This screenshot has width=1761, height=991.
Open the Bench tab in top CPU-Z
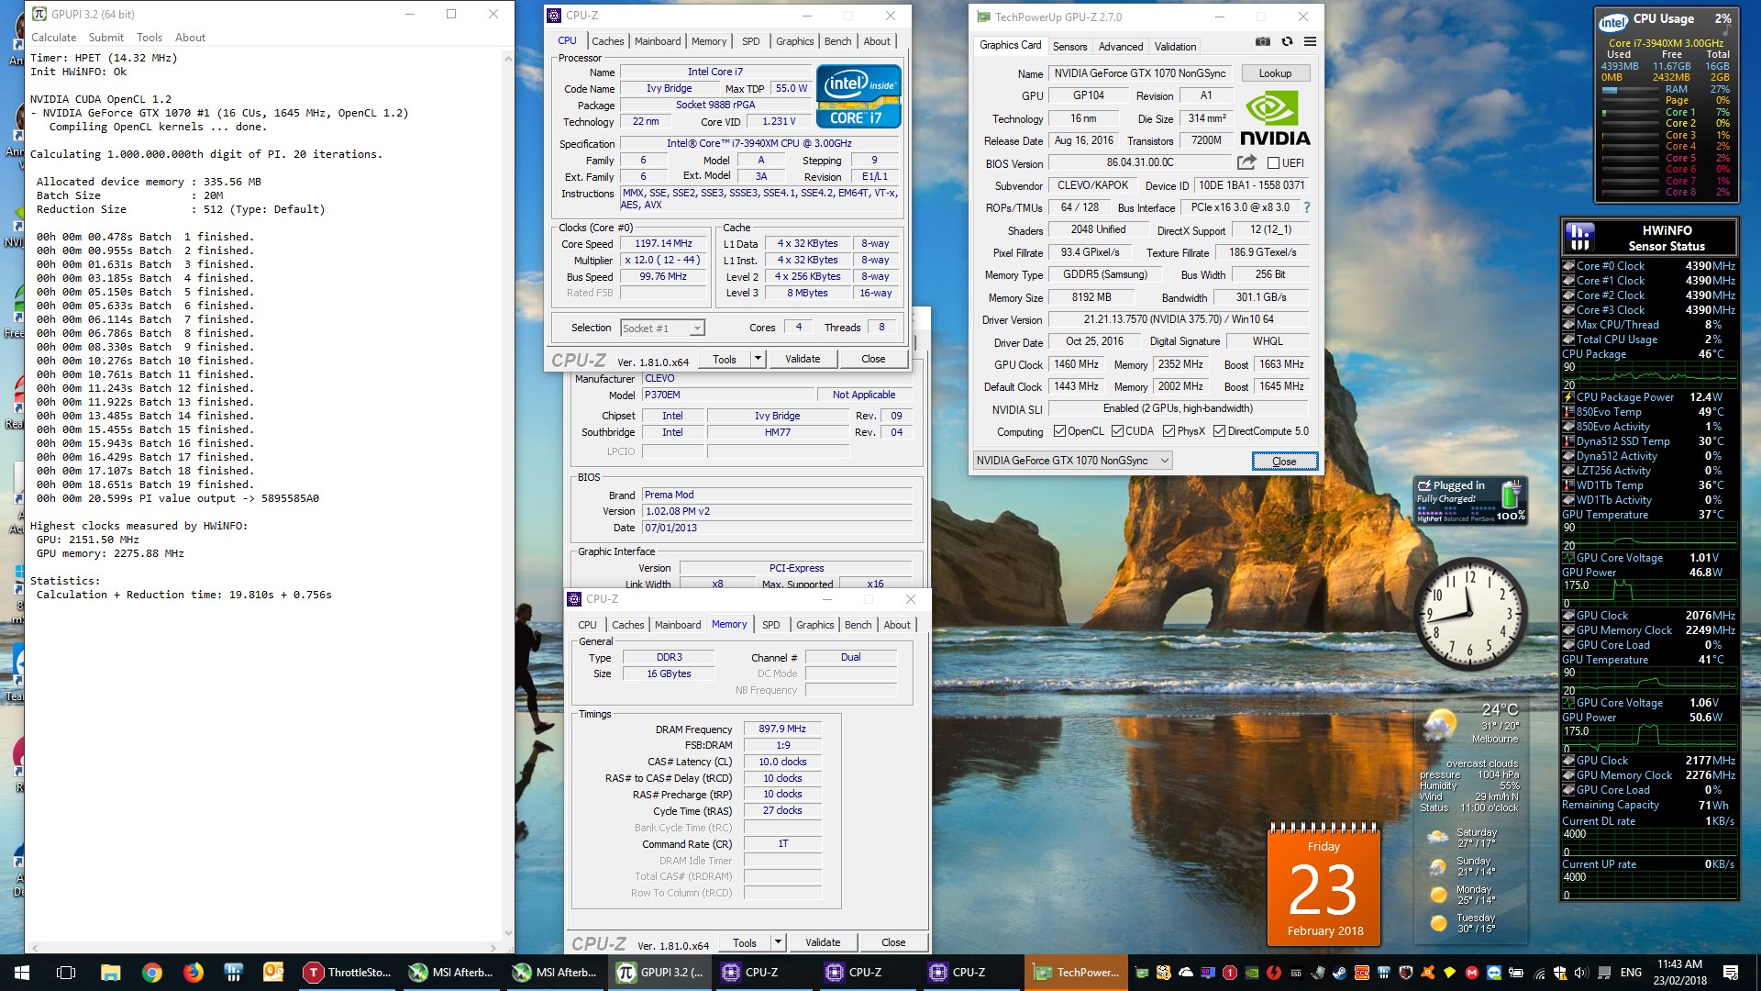[837, 41]
